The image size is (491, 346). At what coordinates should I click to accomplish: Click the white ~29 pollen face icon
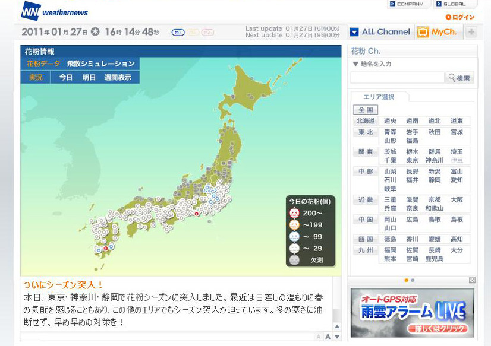point(294,249)
